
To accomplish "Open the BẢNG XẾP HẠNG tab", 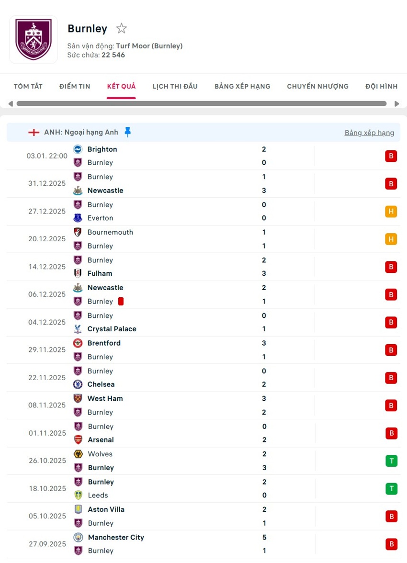I will (242, 86).
